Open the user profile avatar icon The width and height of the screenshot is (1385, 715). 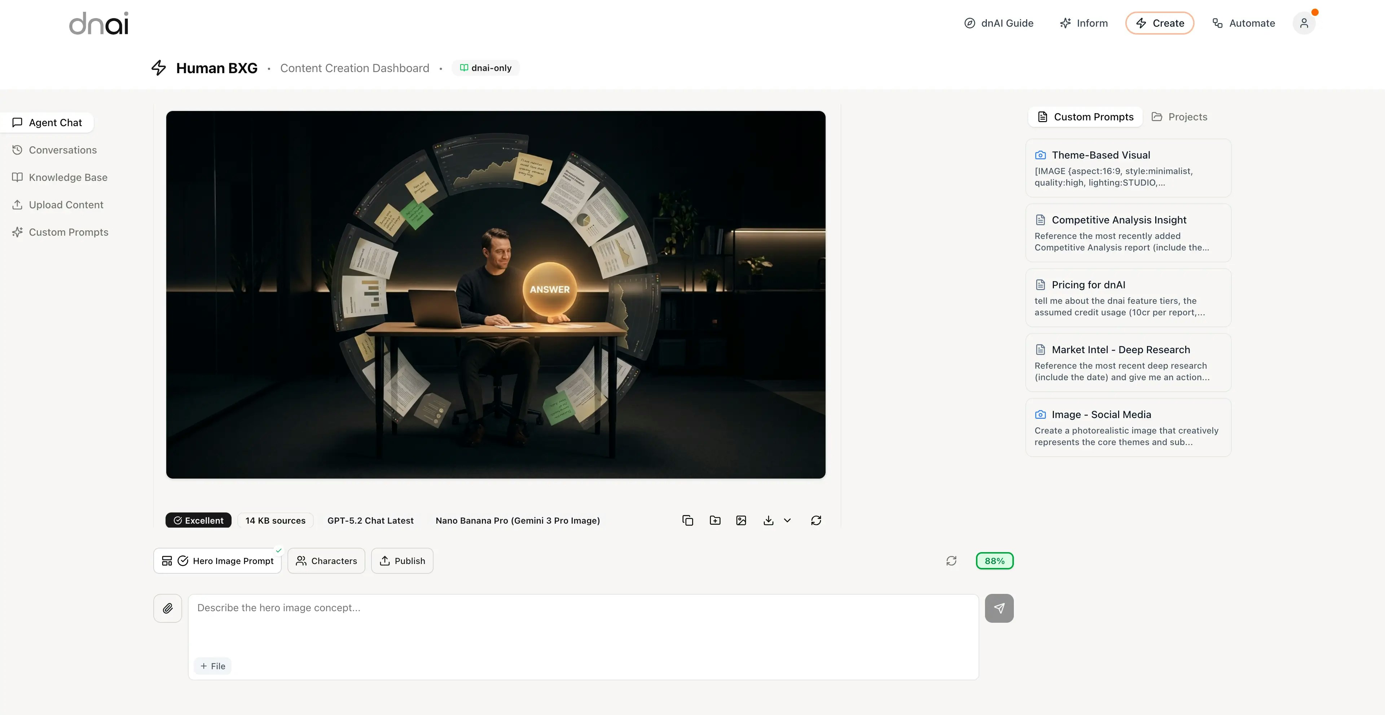pos(1304,23)
